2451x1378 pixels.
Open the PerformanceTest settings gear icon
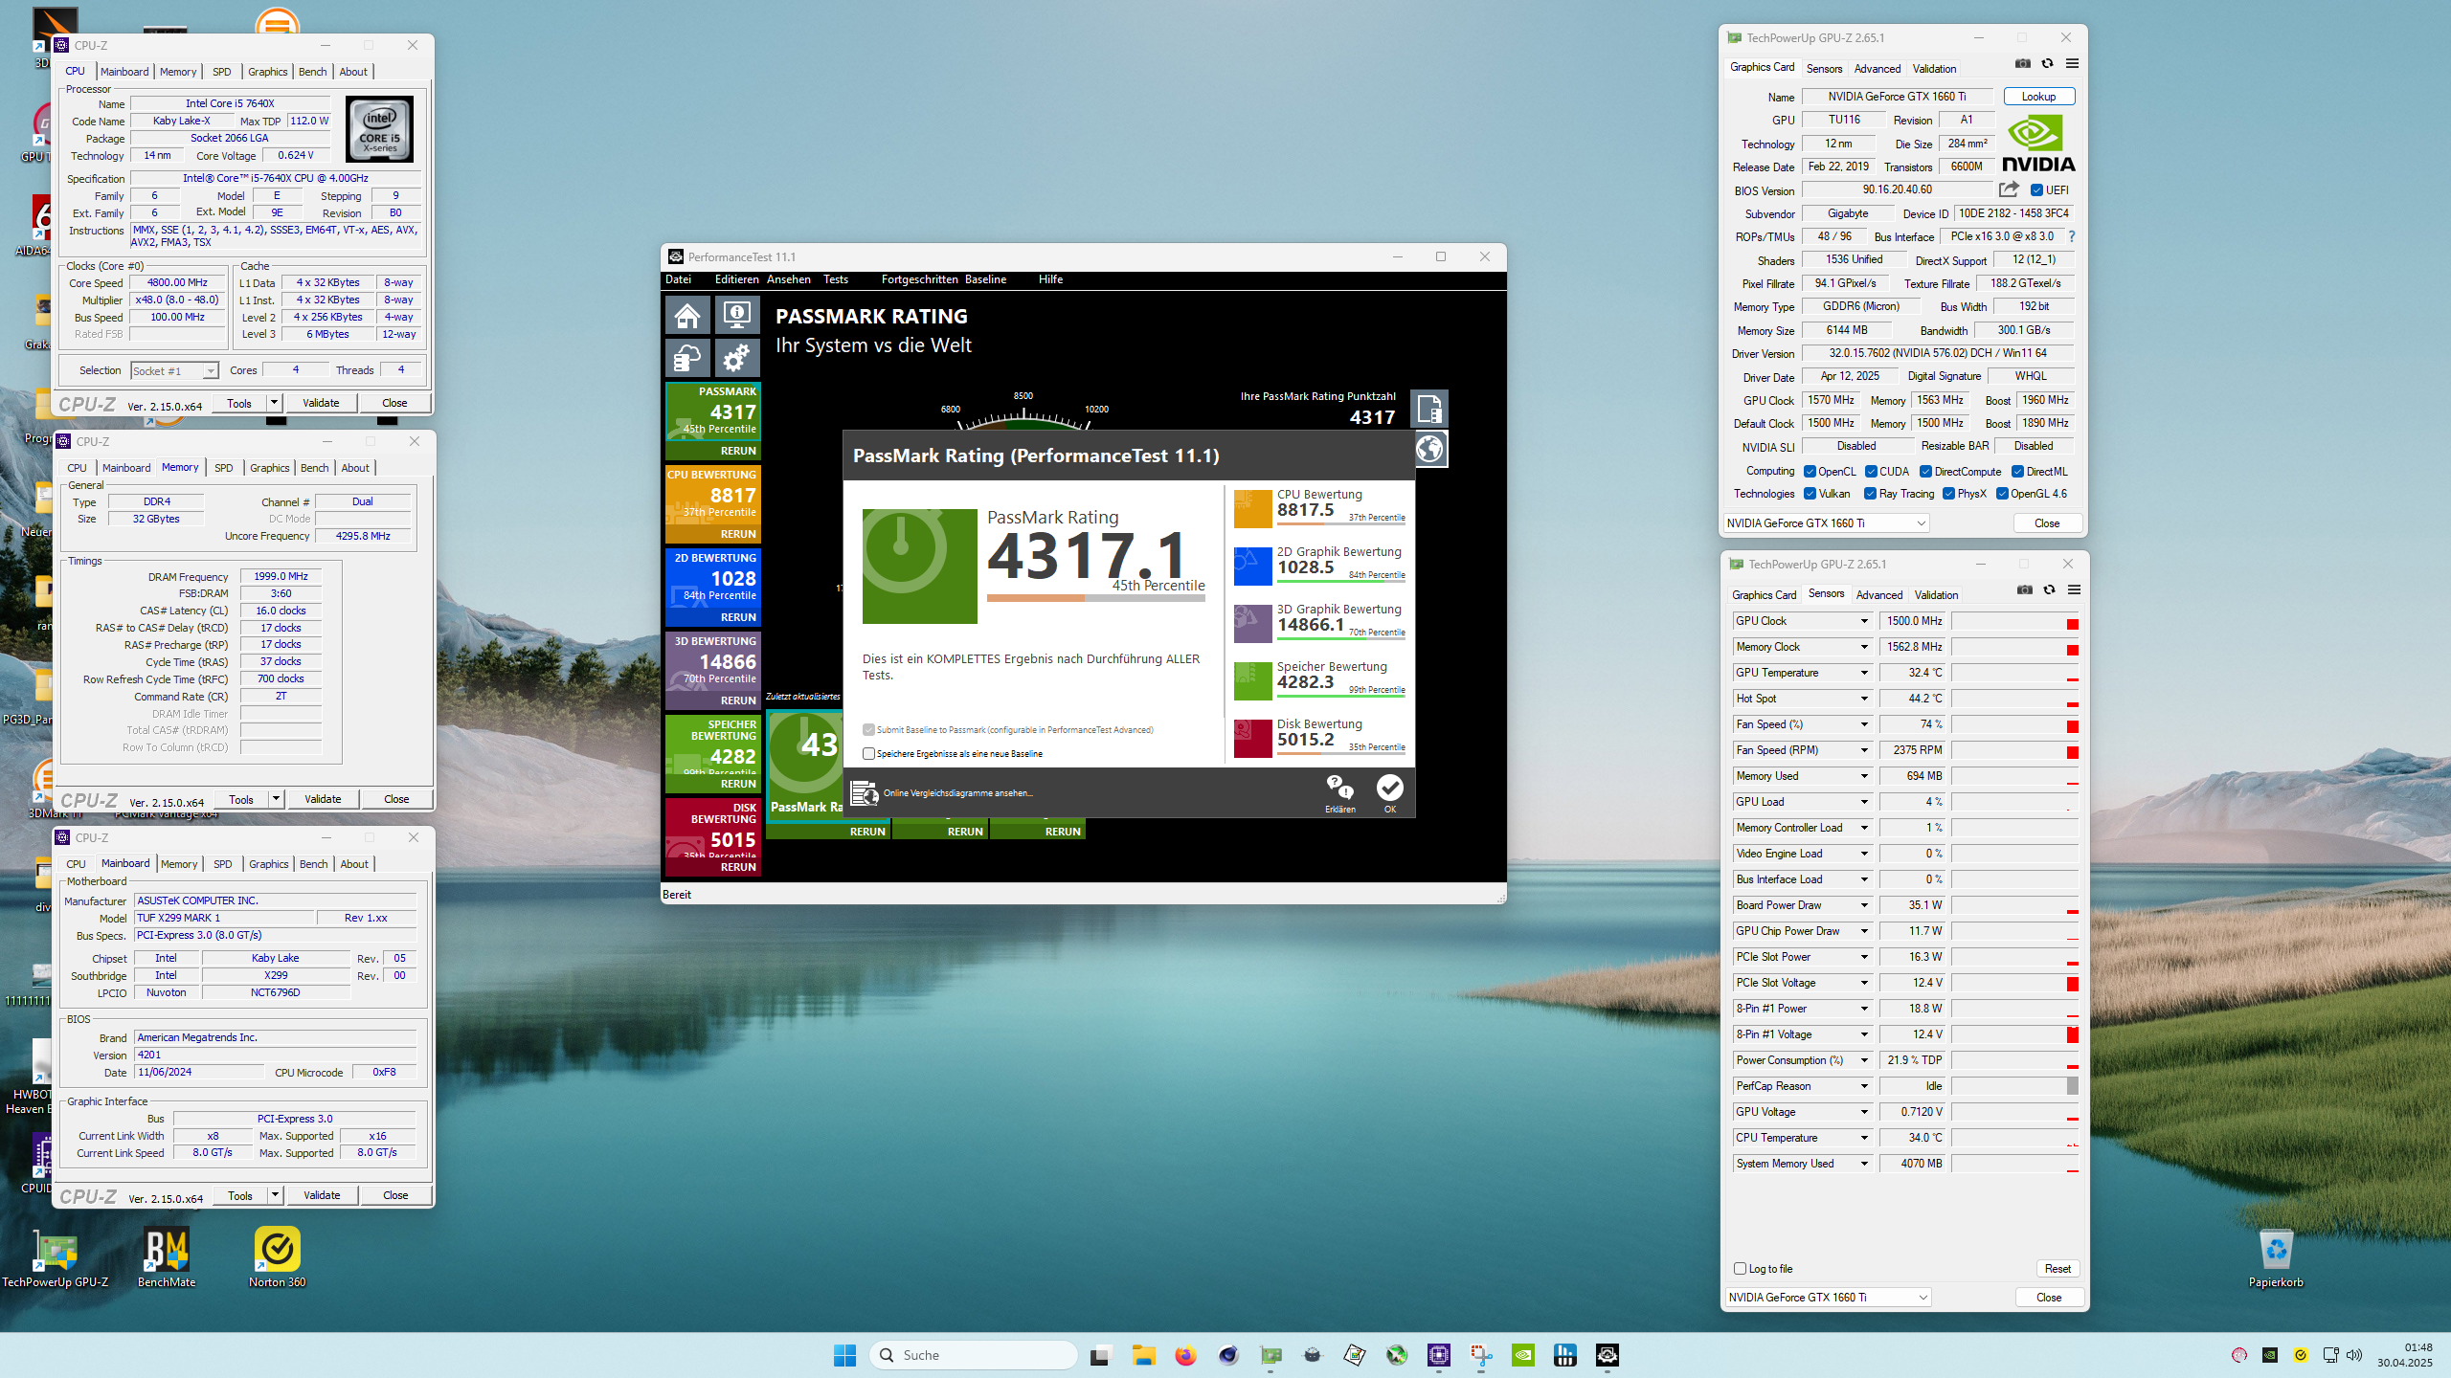tap(736, 359)
